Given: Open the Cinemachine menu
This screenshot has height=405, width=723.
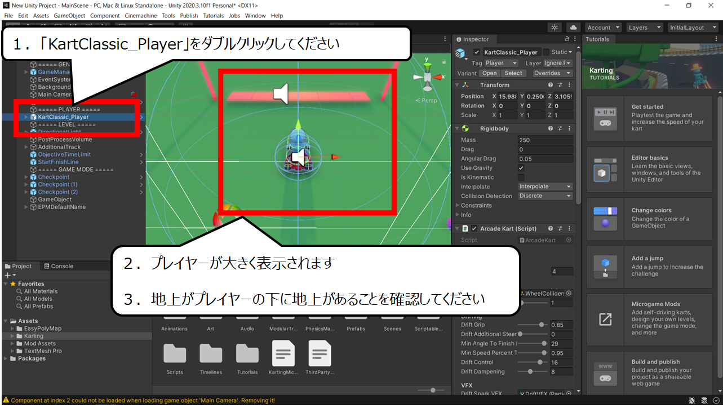Looking at the screenshot, I should coord(141,16).
